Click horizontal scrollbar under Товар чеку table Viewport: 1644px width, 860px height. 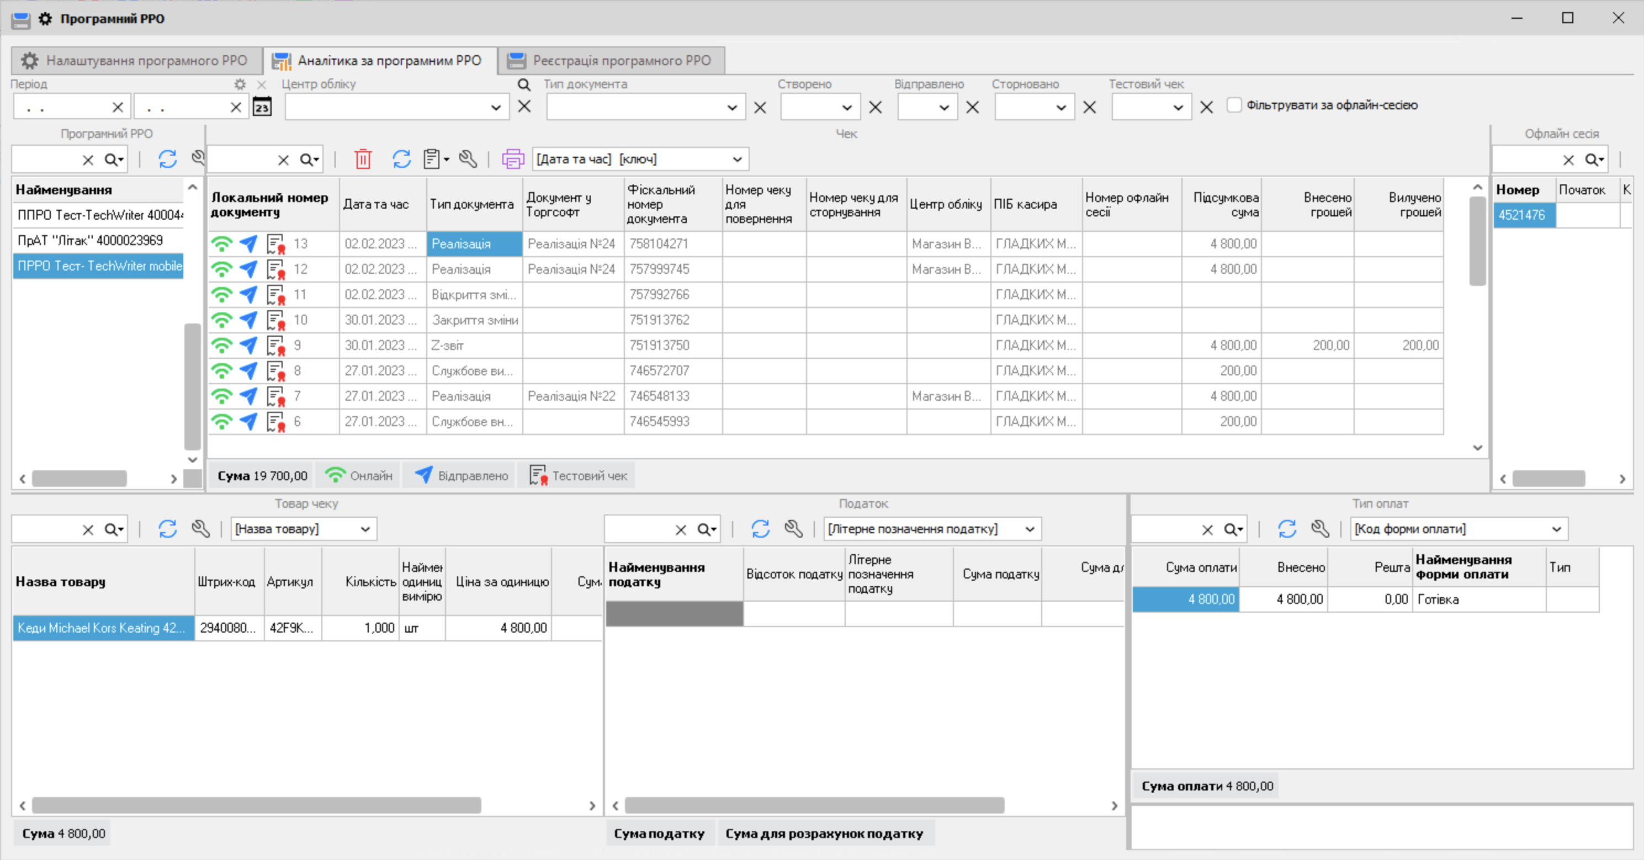[256, 805]
